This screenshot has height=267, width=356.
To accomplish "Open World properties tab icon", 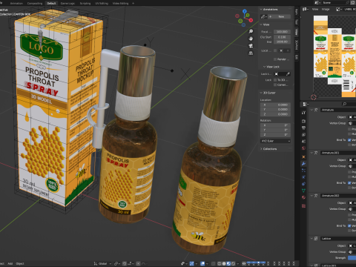I will coord(303,148).
